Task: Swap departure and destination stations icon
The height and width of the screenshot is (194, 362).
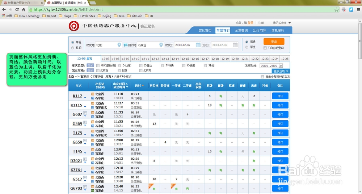Action: pos(125,45)
